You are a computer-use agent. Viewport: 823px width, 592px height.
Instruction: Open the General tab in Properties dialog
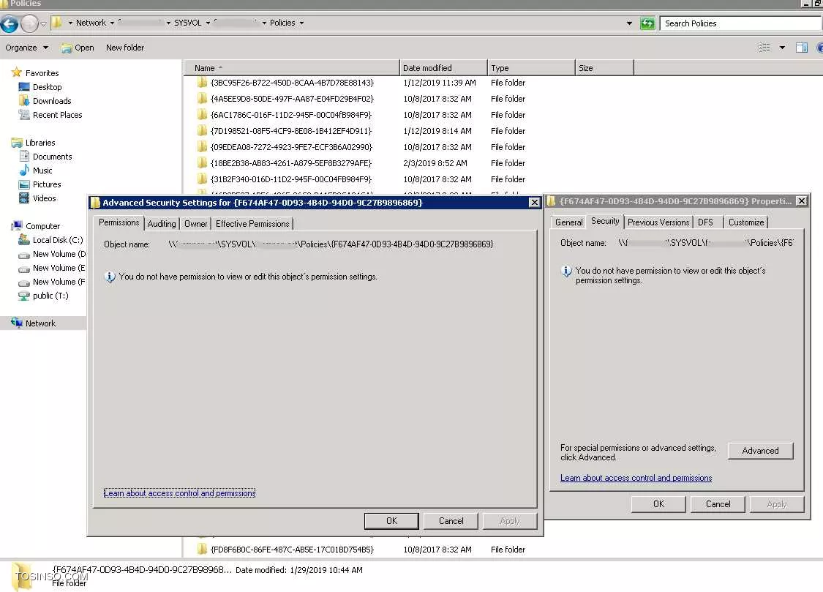pos(569,222)
